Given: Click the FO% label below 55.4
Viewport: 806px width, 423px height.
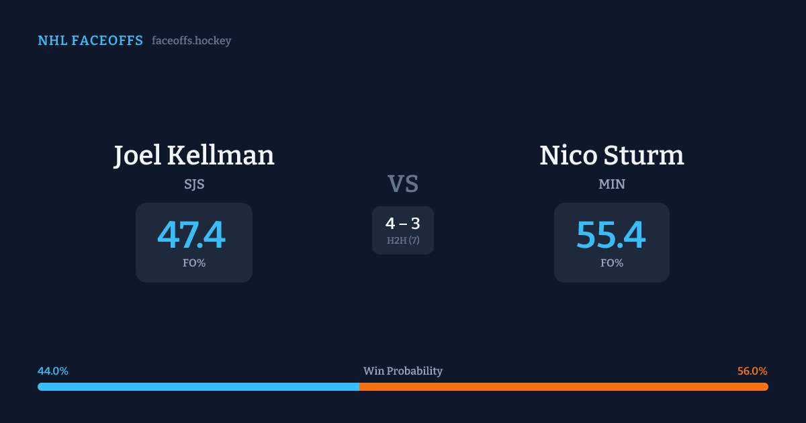Looking at the screenshot, I should point(612,263).
